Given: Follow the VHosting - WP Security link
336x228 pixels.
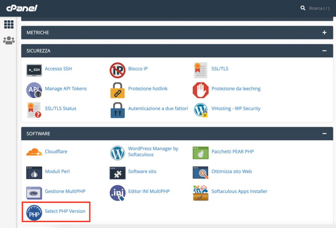Looking at the screenshot, I should click(236, 108).
